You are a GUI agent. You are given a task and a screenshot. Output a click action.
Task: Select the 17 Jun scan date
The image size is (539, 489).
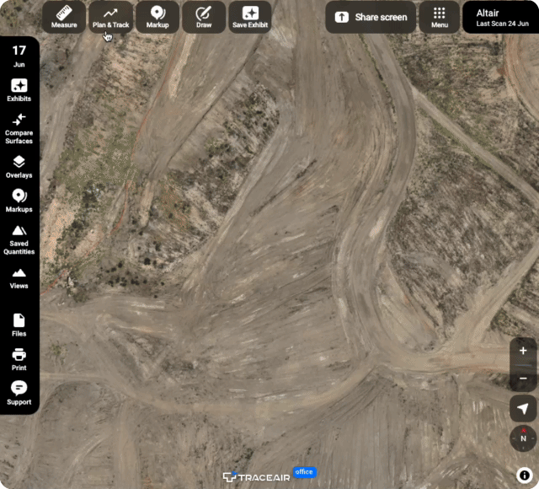pyautogui.click(x=19, y=56)
